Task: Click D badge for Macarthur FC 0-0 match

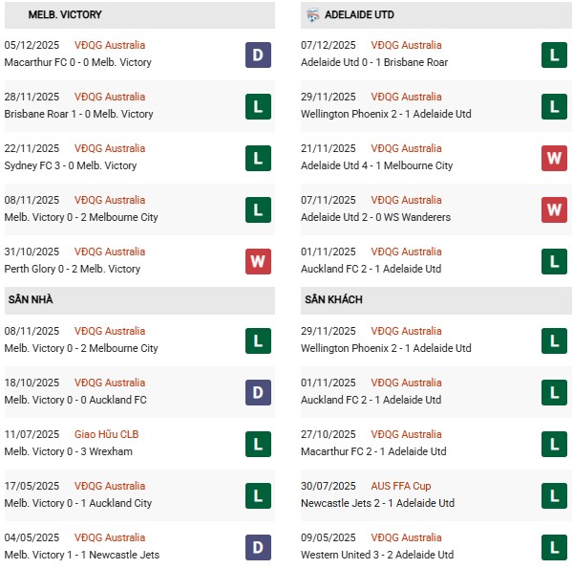Action: pos(258,55)
